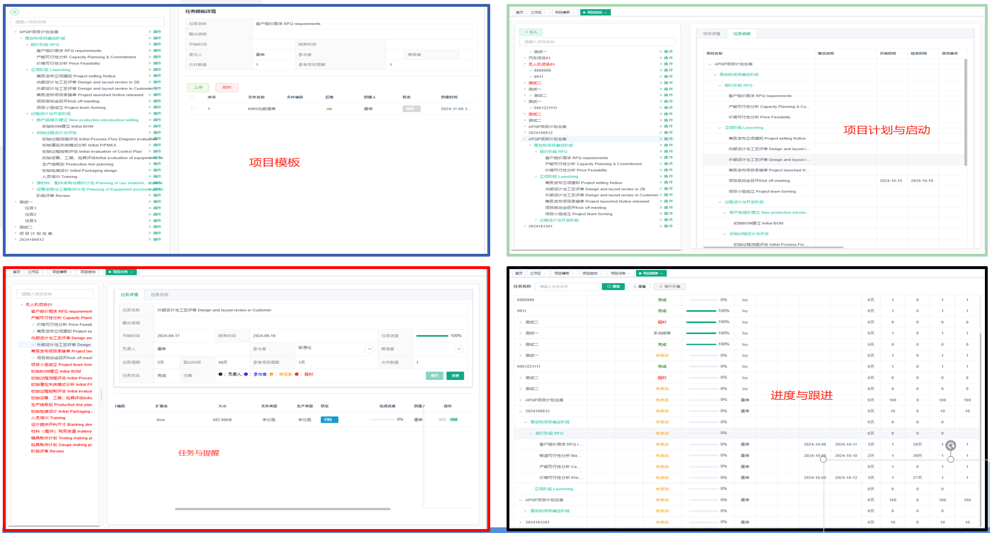Viewport: 990px width, 533px height.
Task: Collapse 立项阶段 Launching node in 项目模板 panel
Action: 27,70
